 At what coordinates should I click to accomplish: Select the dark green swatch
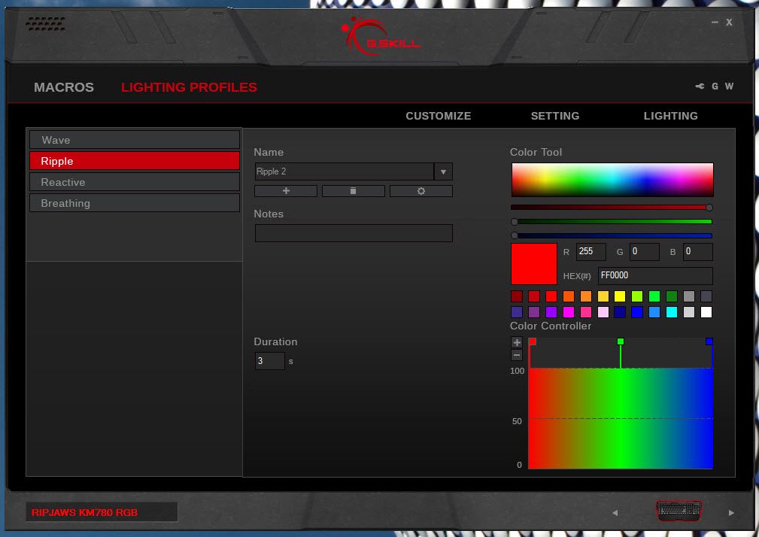672,296
